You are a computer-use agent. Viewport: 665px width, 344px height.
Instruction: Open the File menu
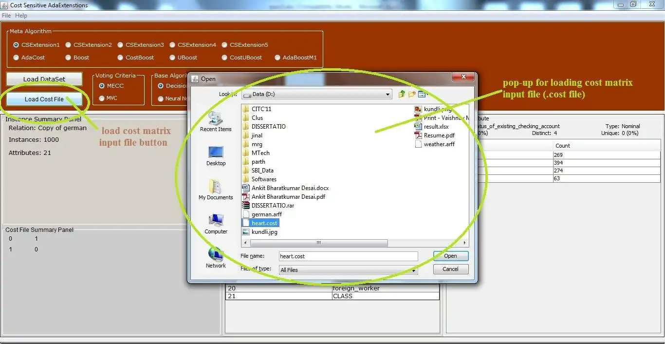(6, 16)
